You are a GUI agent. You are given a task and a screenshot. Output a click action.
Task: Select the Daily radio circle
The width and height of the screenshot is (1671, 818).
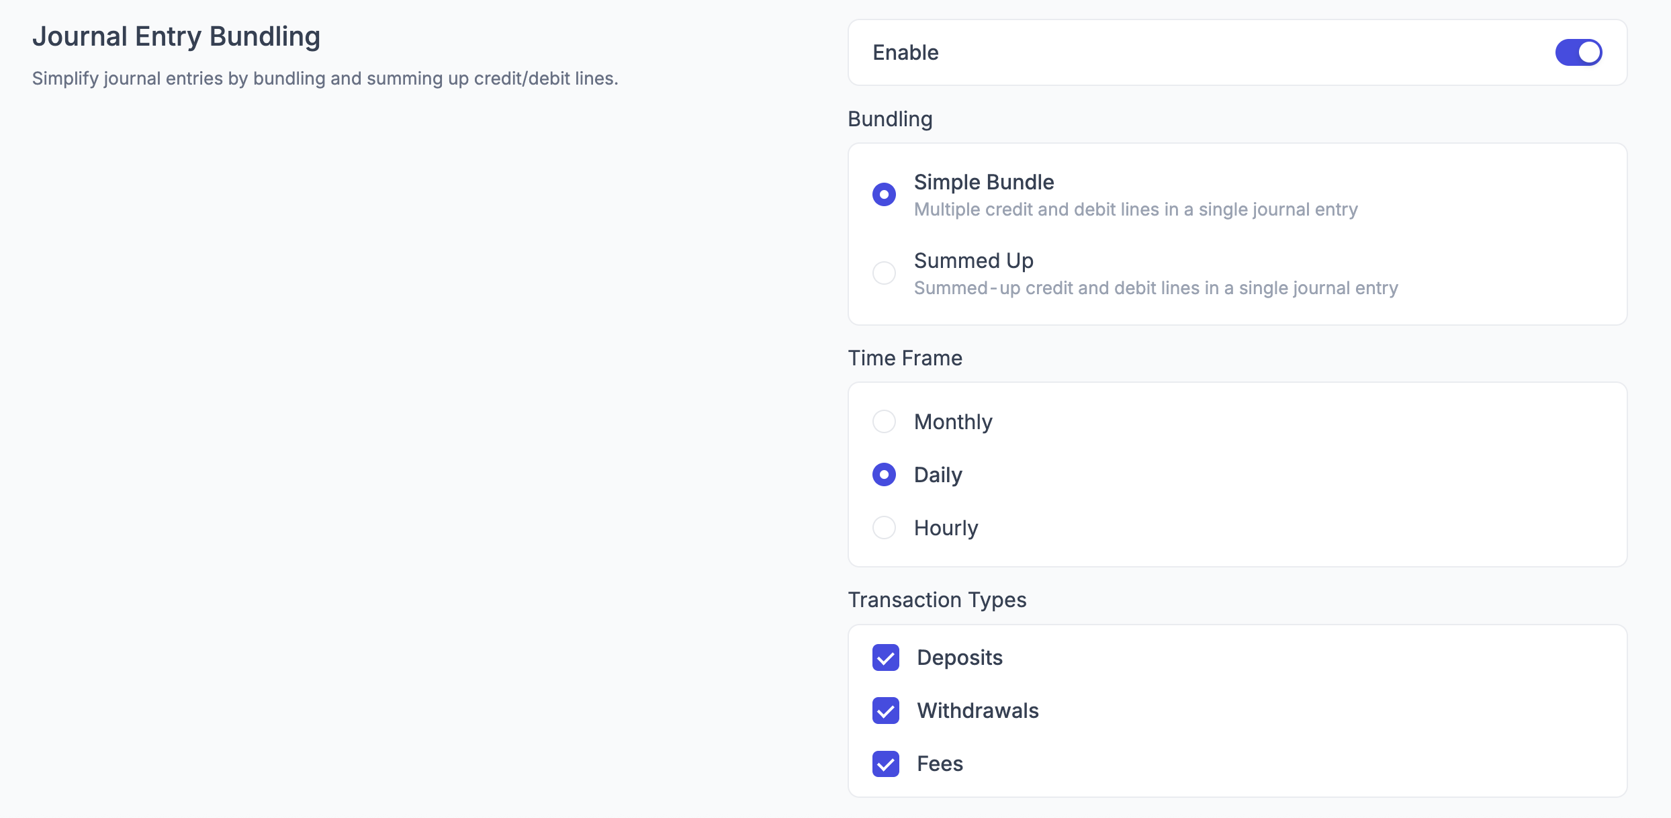[884, 475]
